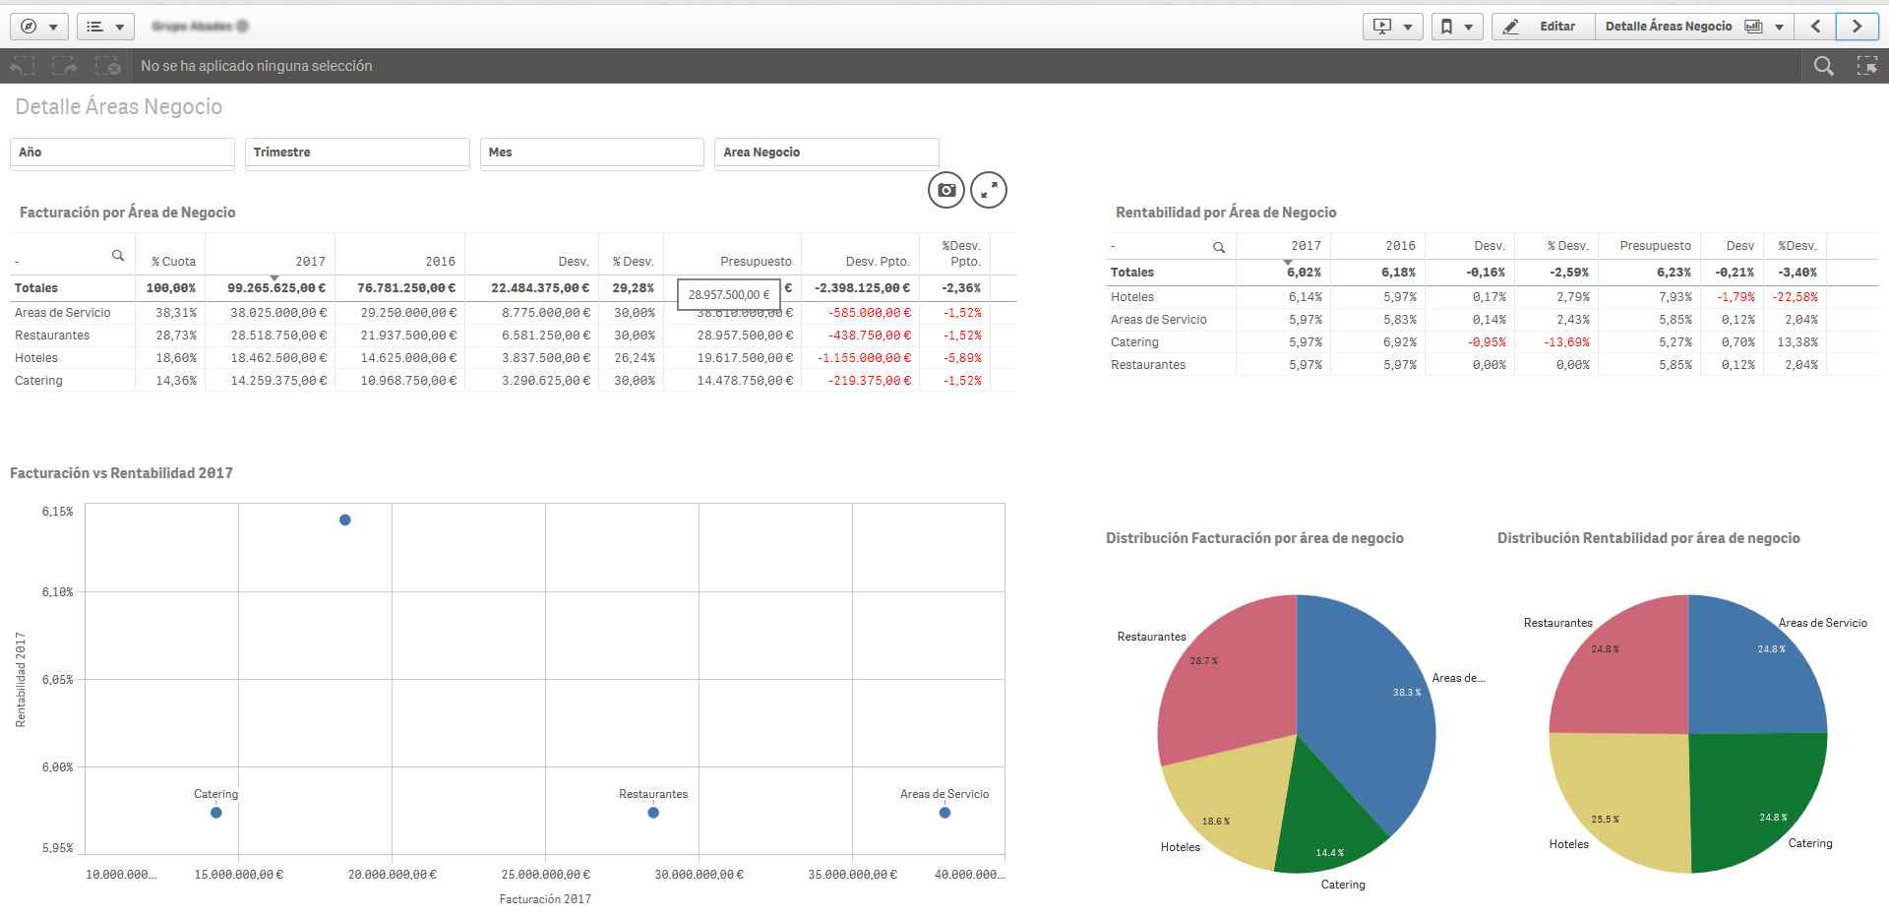Click the Editar sheet button
Image resolution: width=1889 pixels, height=918 pixels.
pyautogui.click(x=1543, y=27)
